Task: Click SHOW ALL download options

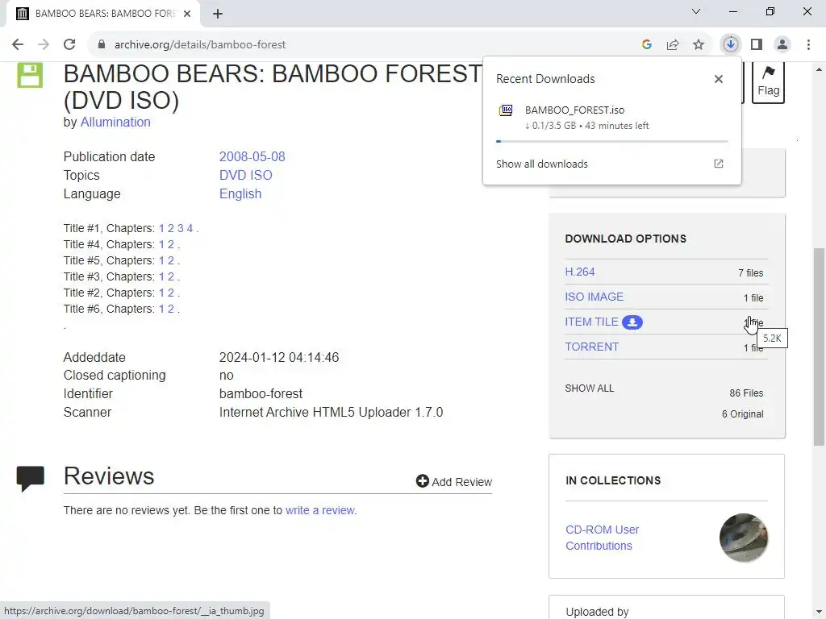Action: click(590, 388)
